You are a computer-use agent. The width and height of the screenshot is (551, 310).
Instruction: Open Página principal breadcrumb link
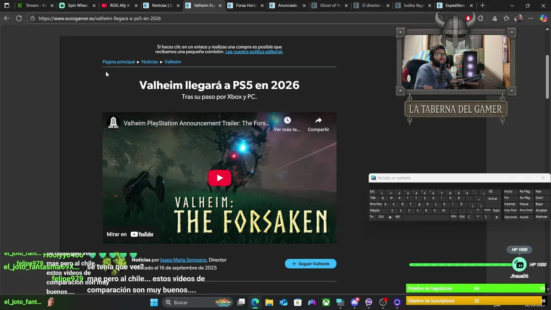(x=118, y=62)
